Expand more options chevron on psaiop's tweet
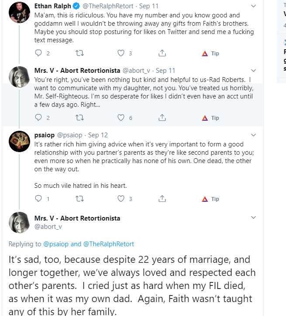The image size is (286, 316). [253, 135]
